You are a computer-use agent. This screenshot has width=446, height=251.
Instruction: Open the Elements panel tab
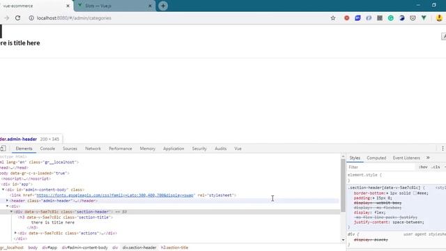point(24,149)
